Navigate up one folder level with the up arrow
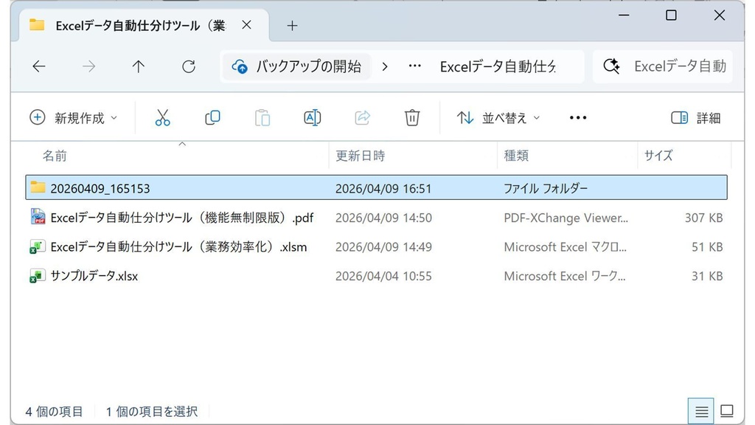The width and height of the screenshot is (755, 425). click(138, 66)
